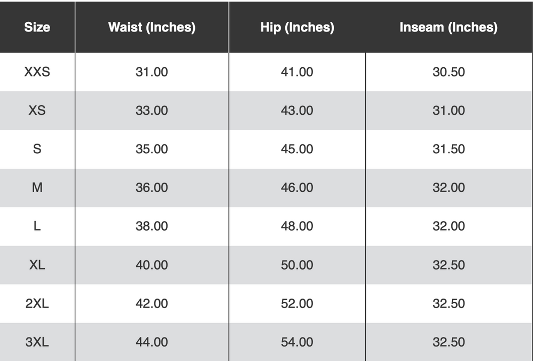This screenshot has height=361, width=534.
Task: Select the XL size row label
Action: tap(37, 265)
